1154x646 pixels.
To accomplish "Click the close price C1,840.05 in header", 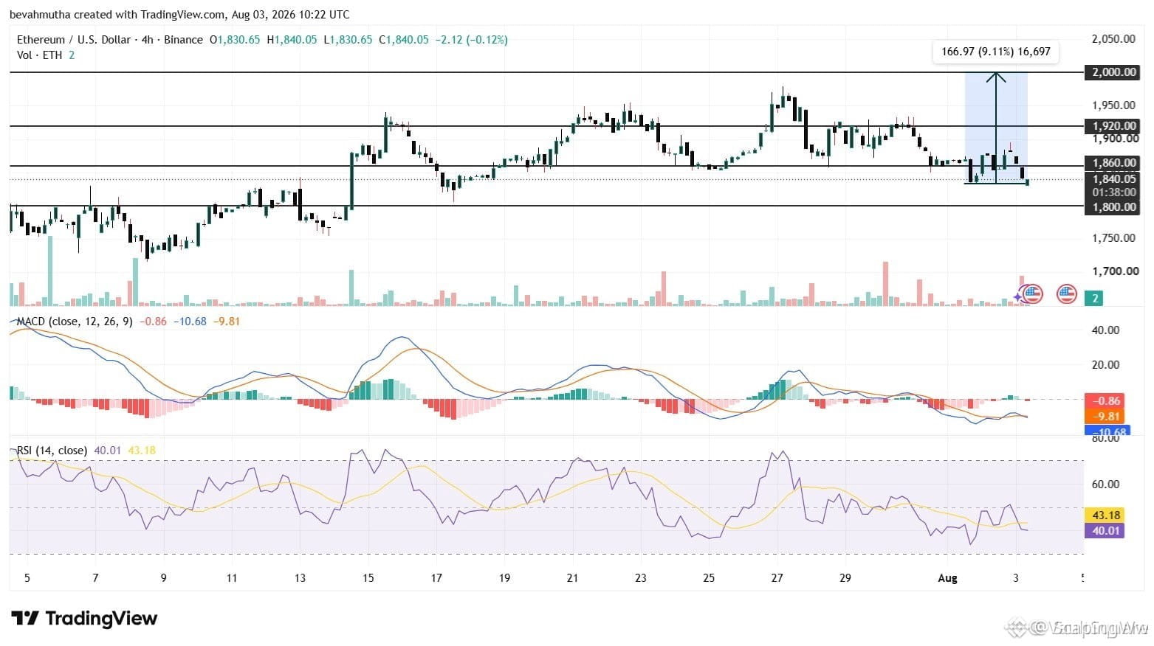I will (404, 40).
